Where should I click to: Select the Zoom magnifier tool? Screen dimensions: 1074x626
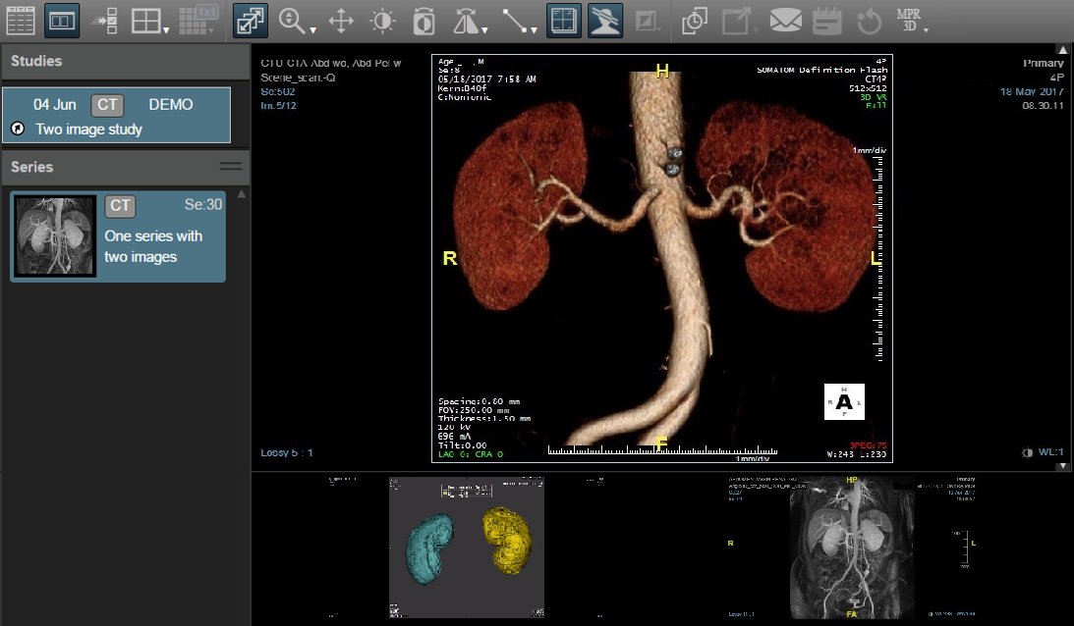(293, 21)
